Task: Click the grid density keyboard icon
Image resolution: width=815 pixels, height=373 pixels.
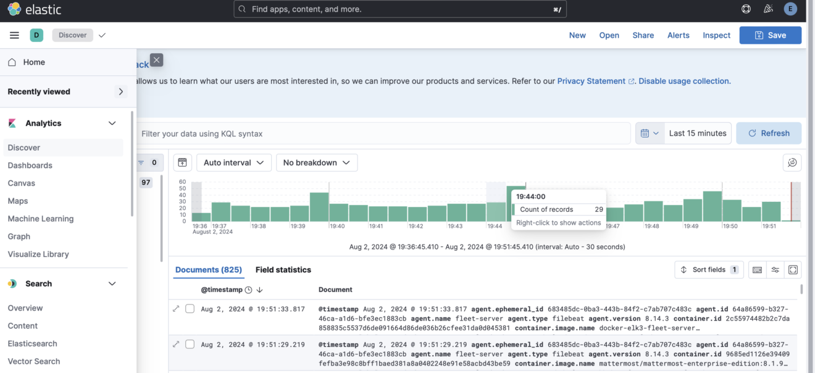Action: (x=757, y=270)
